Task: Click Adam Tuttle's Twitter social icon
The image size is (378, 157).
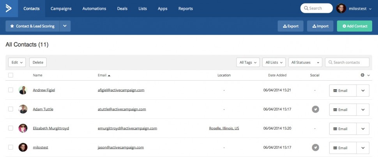Action: [315, 109]
